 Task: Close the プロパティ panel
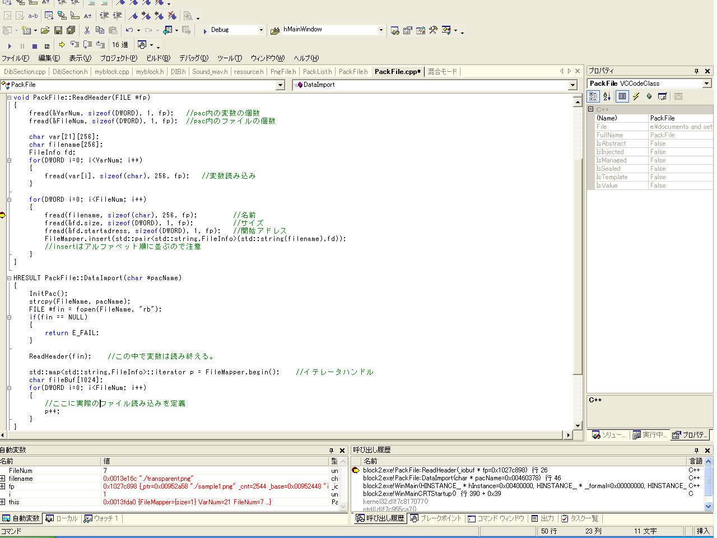707,71
